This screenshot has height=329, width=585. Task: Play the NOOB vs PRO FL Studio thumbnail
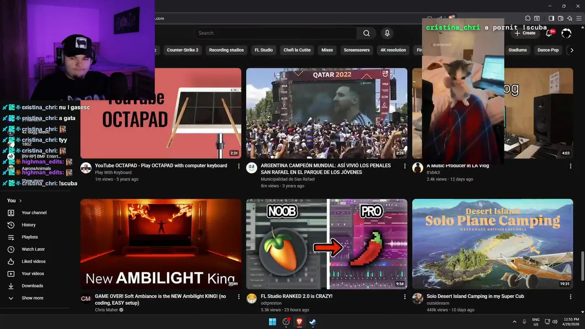[327, 244]
